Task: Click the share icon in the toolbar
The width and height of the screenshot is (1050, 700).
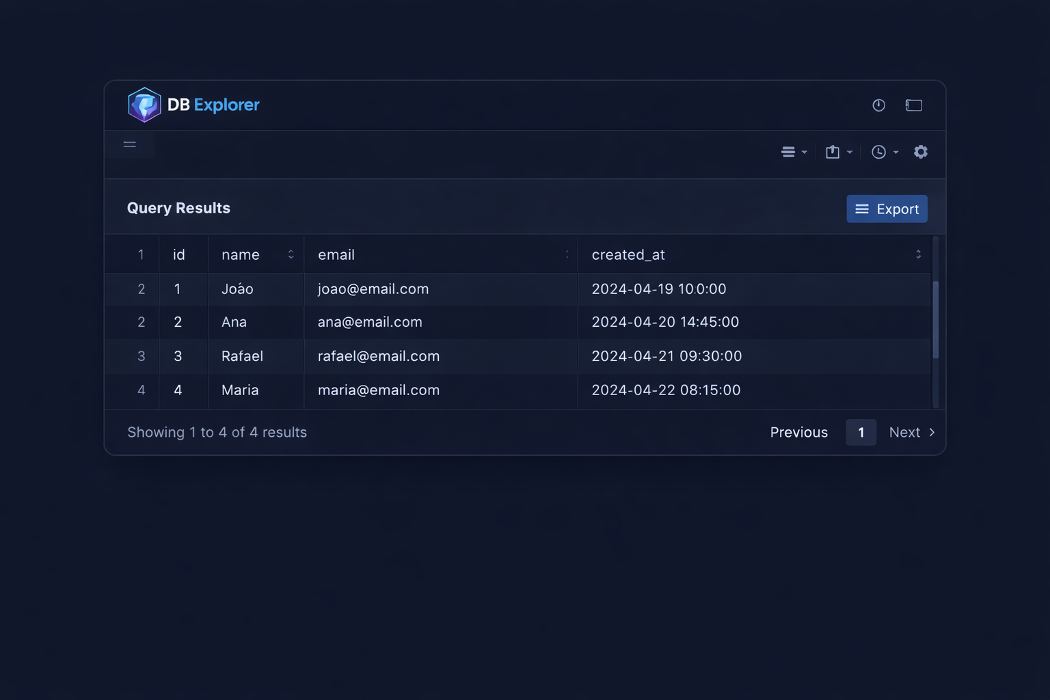Action: pos(833,152)
